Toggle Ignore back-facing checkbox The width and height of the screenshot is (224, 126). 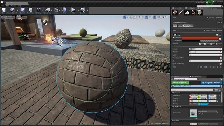(x=220, y=64)
